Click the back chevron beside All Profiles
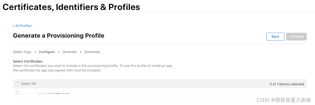The image size is (315, 105). [14, 26]
